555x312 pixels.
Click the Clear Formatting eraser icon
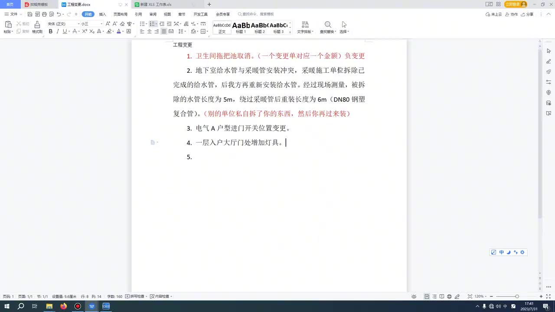pos(122,24)
